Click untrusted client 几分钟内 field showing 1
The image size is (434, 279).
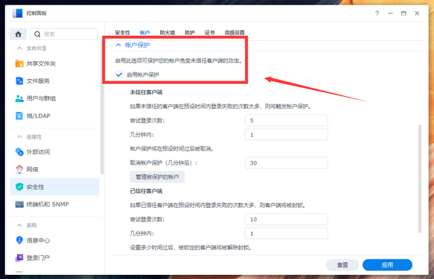[x=286, y=135]
